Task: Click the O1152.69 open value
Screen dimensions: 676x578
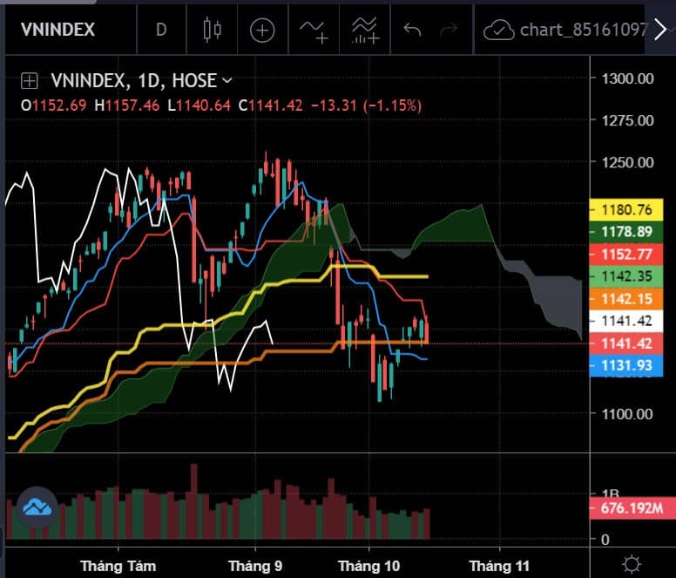Action: tap(53, 105)
